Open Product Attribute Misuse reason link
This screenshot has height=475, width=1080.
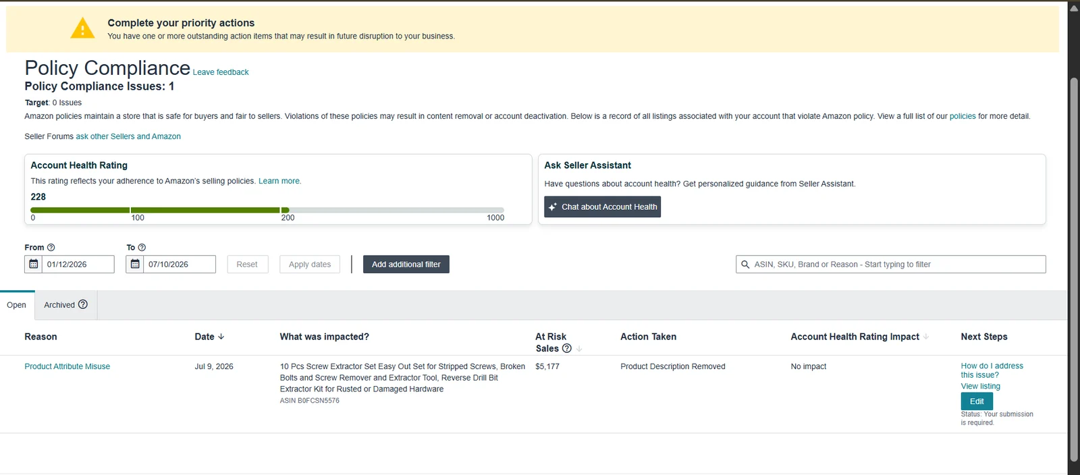tap(67, 366)
